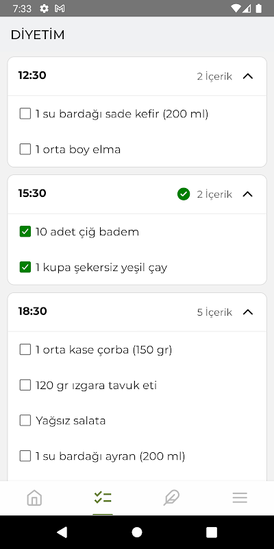Uncheck the 10 adet çiğ badem checkbox
The height and width of the screenshot is (549, 274).
25,232
